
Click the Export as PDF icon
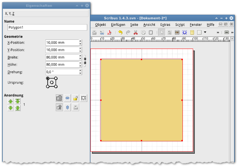pos(109,32)
